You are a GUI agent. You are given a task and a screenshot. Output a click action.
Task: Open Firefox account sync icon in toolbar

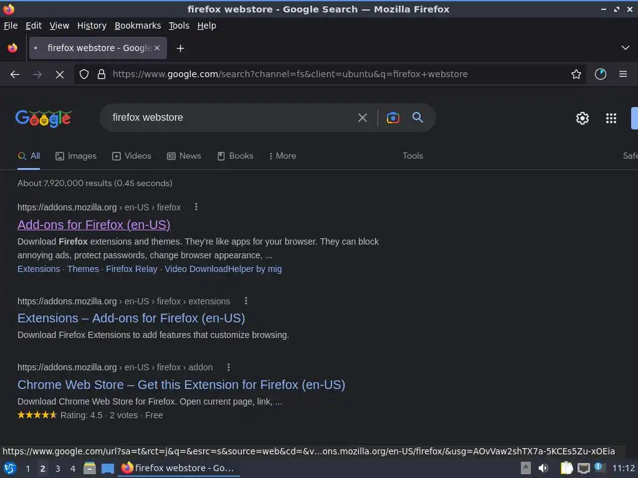[600, 74]
